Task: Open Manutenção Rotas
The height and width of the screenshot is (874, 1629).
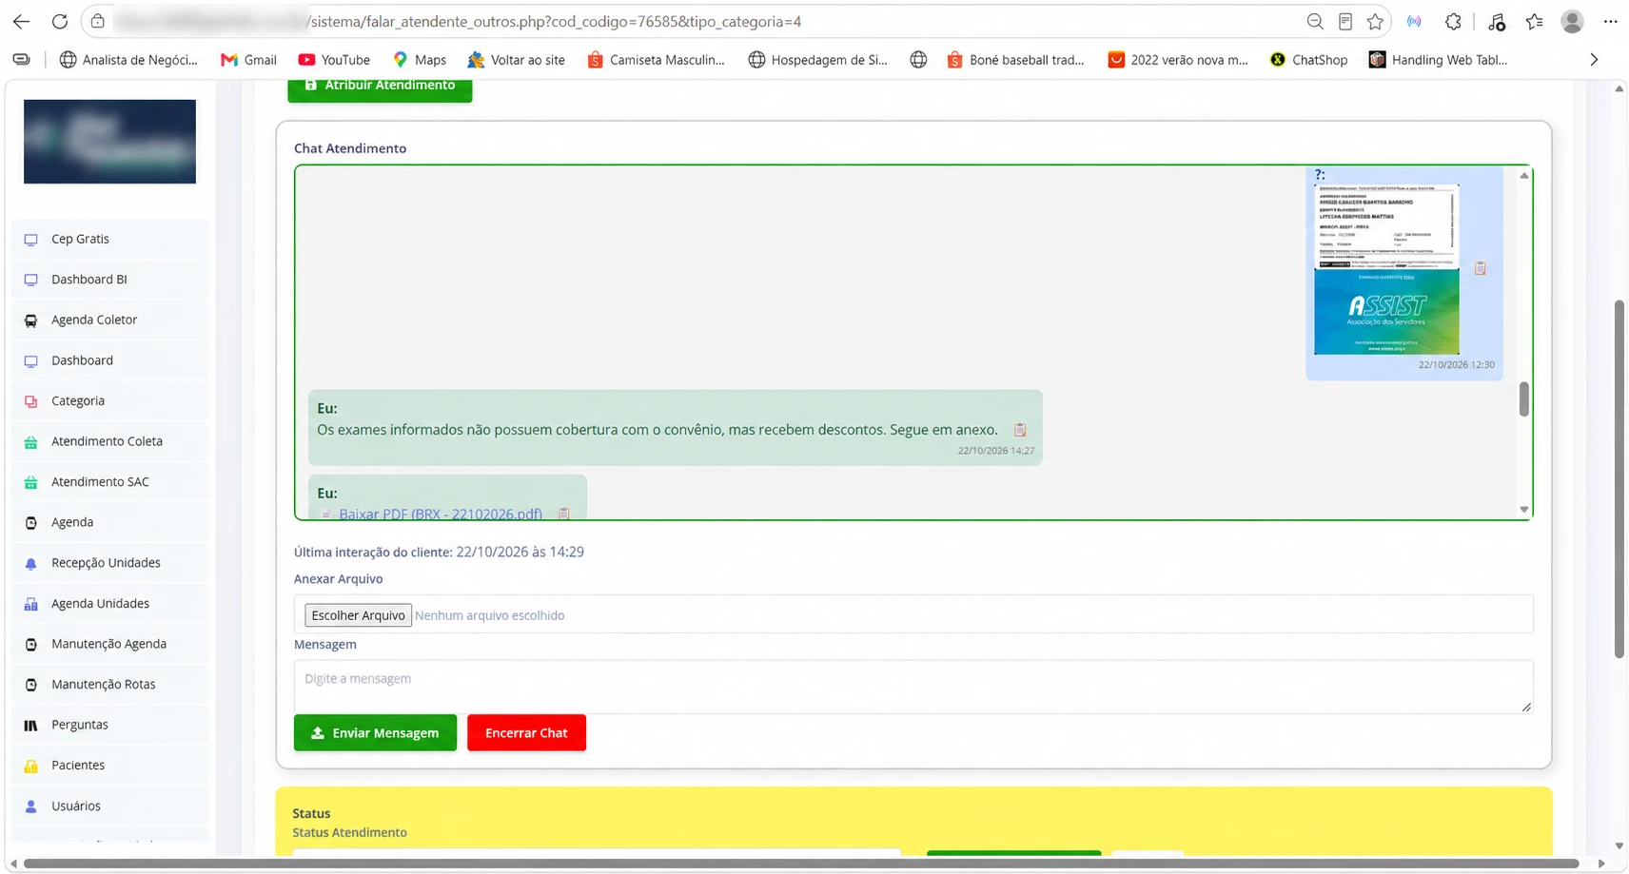Action: [110, 685]
